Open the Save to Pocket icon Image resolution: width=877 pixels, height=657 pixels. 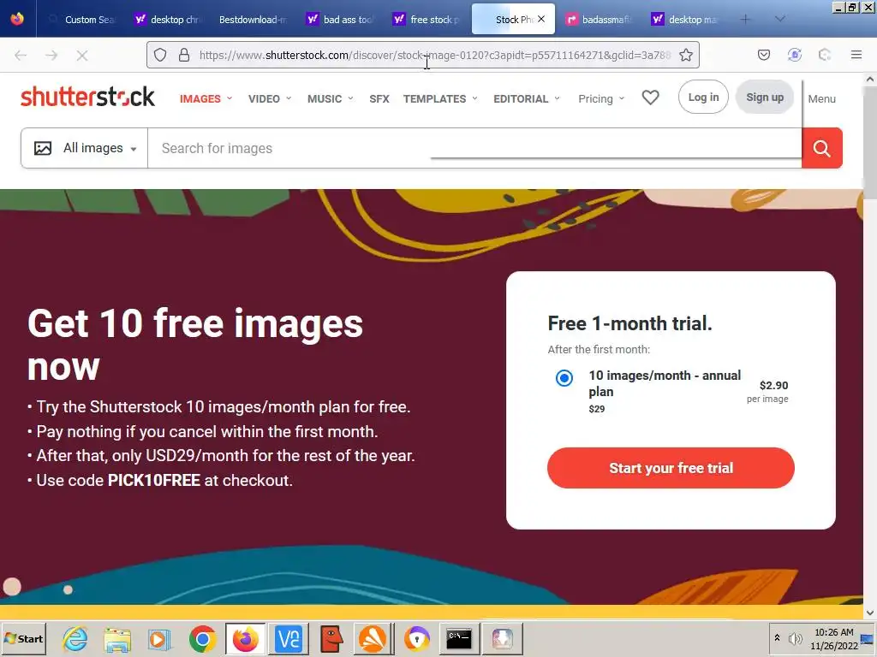[763, 55]
